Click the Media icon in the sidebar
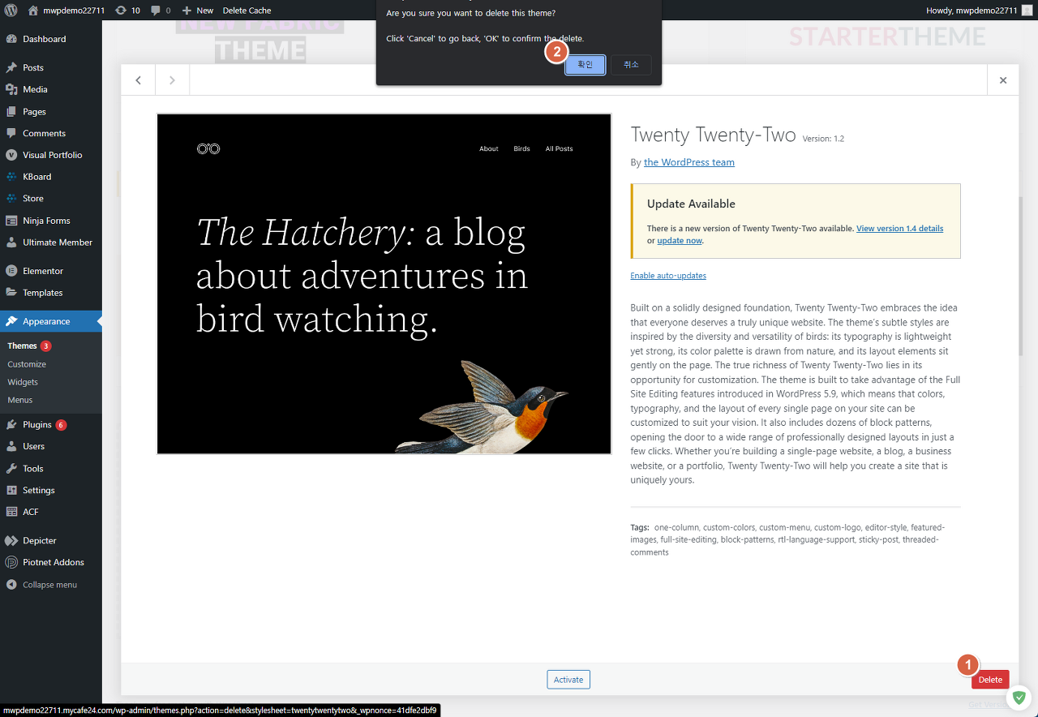Viewport: 1038px width, 717px height. pyautogui.click(x=11, y=89)
